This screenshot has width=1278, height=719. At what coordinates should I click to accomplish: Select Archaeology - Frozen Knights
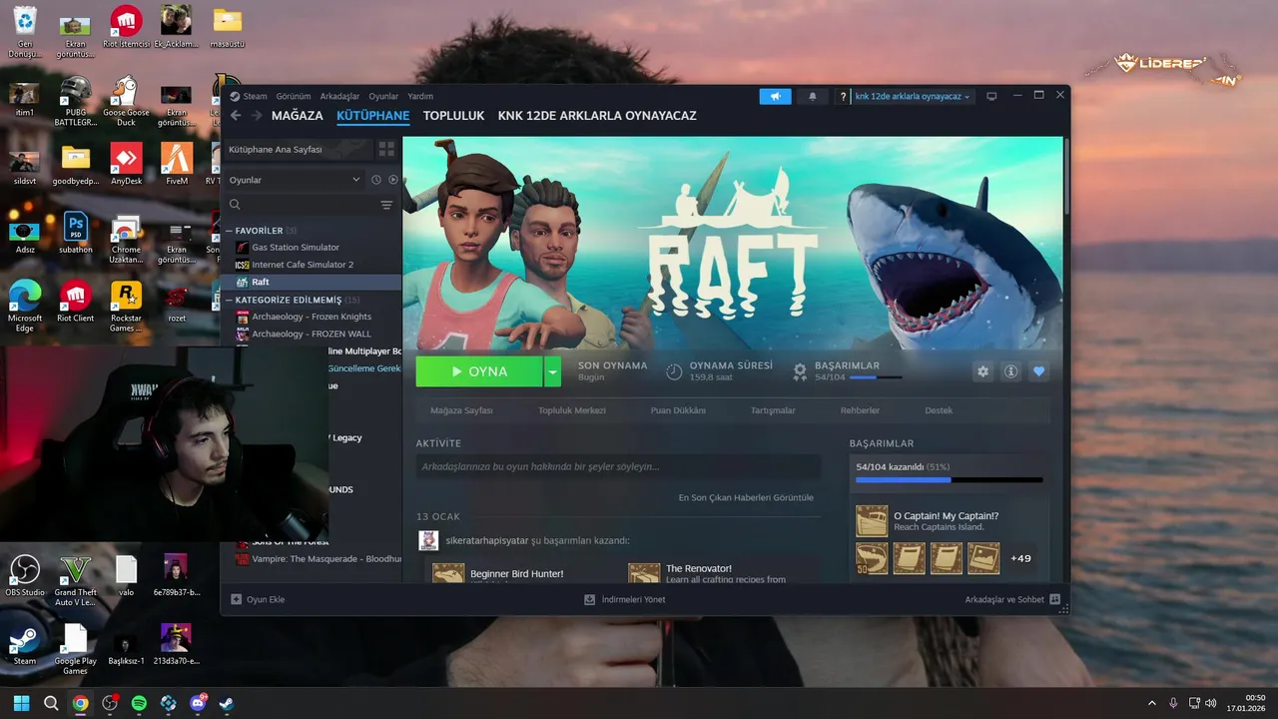coord(312,317)
